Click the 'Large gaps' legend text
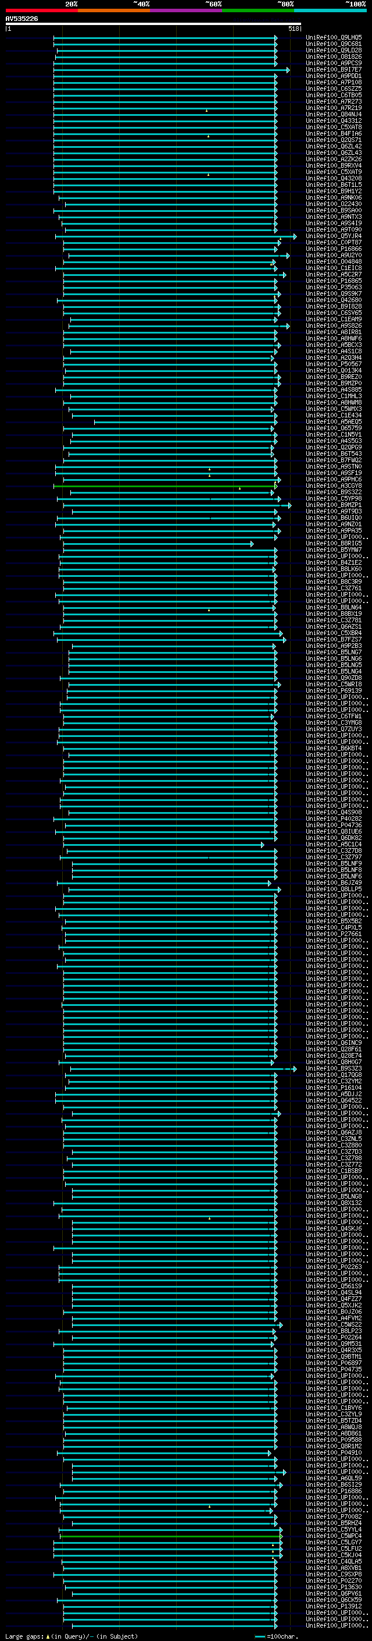Image resolution: width=372 pixels, height=1641 pixels. tap(24, 1636)
